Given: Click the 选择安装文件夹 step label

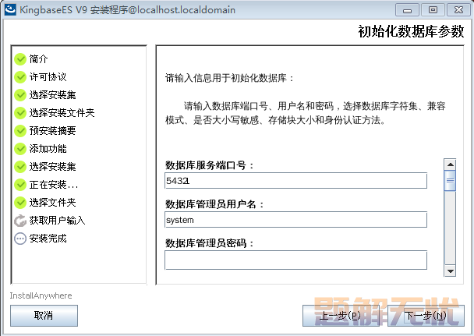Looking at the screenshot, I should point(62,113).
